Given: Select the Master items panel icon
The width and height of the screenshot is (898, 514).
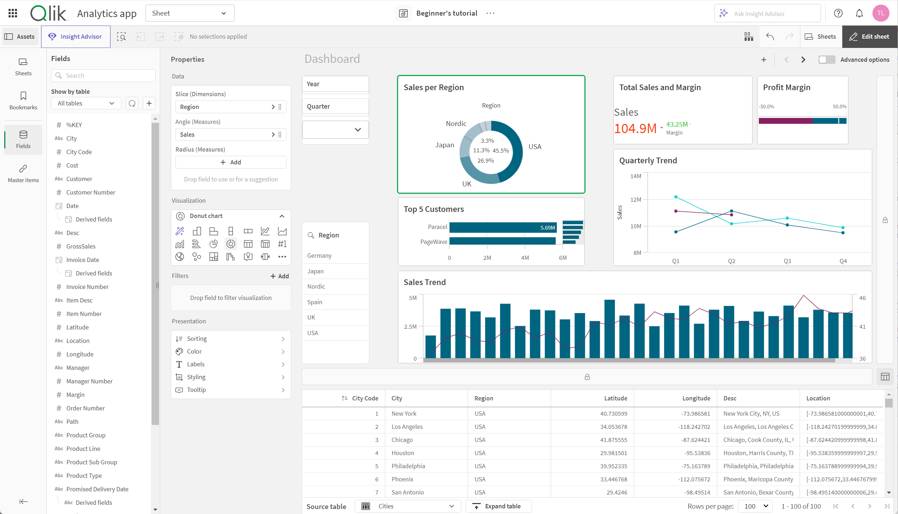Looking at the screenshot, I should (x=23, y=169).
